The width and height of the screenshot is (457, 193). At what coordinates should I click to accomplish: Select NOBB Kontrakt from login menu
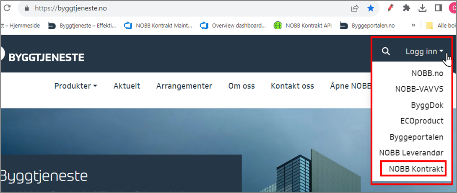click(x=415, y=169)
